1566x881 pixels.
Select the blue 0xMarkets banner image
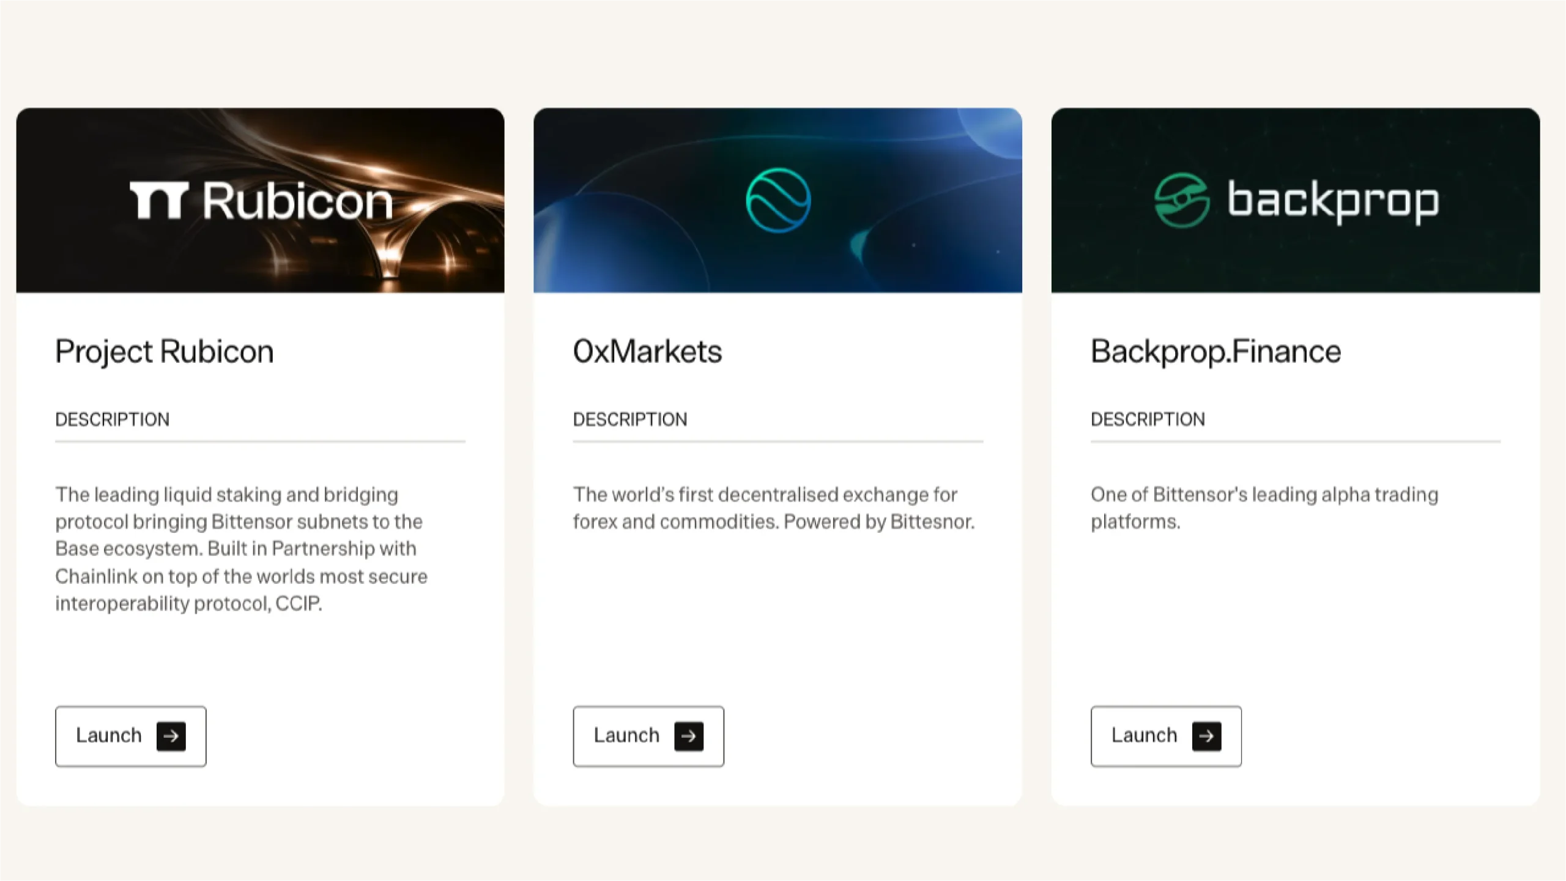(x=777, y=200)
